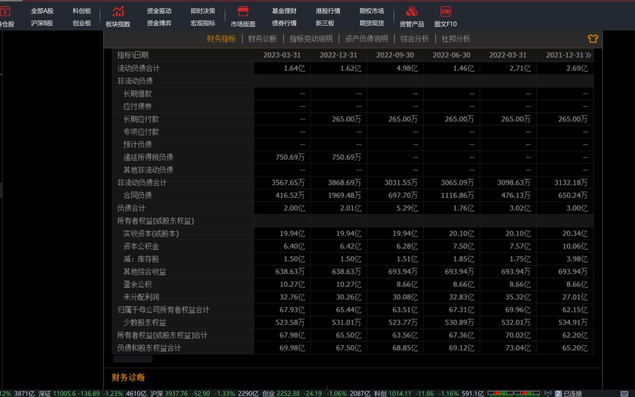Click the 财务诊断 section heading
The width and height of the screenshot is (635, 397).
(128, 377)
